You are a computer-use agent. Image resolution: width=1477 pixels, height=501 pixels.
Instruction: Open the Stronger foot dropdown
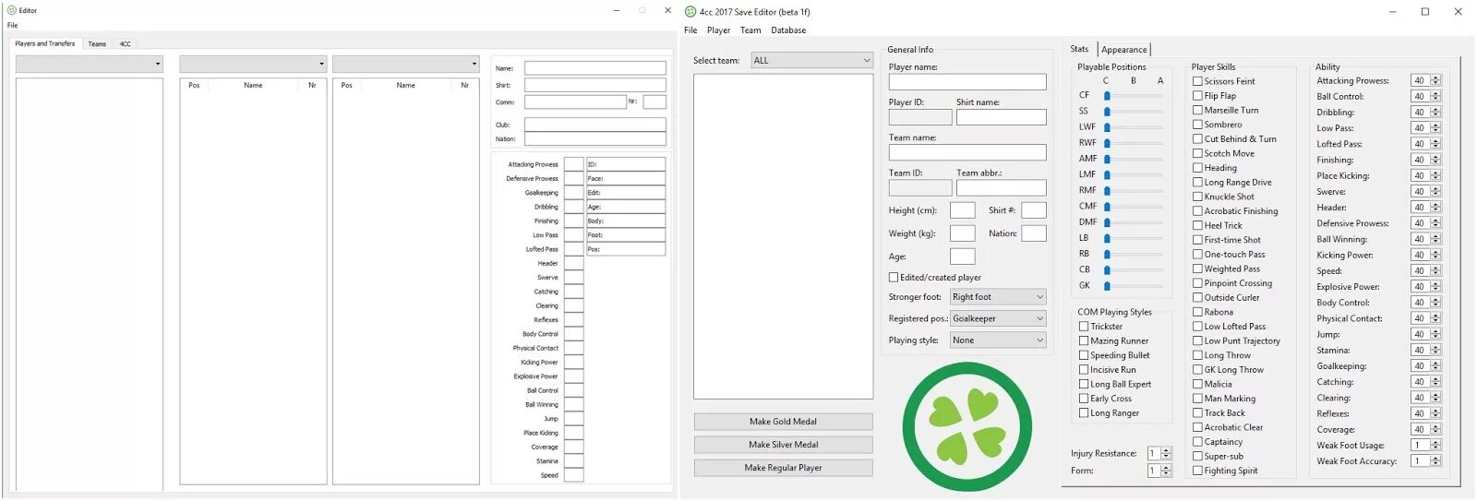(998, 297)
